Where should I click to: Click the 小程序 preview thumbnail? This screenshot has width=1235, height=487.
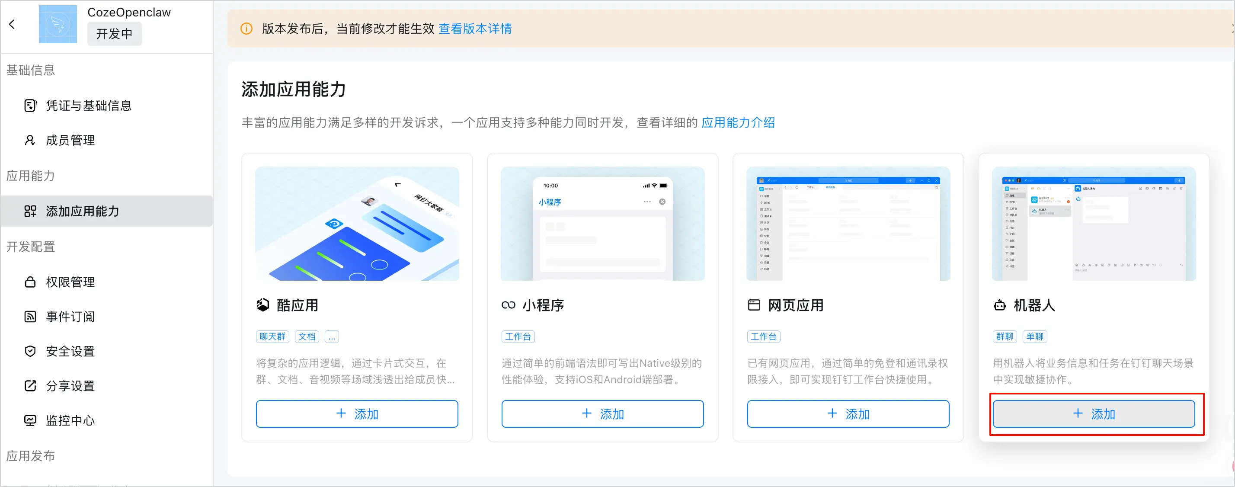click(603, 223)
